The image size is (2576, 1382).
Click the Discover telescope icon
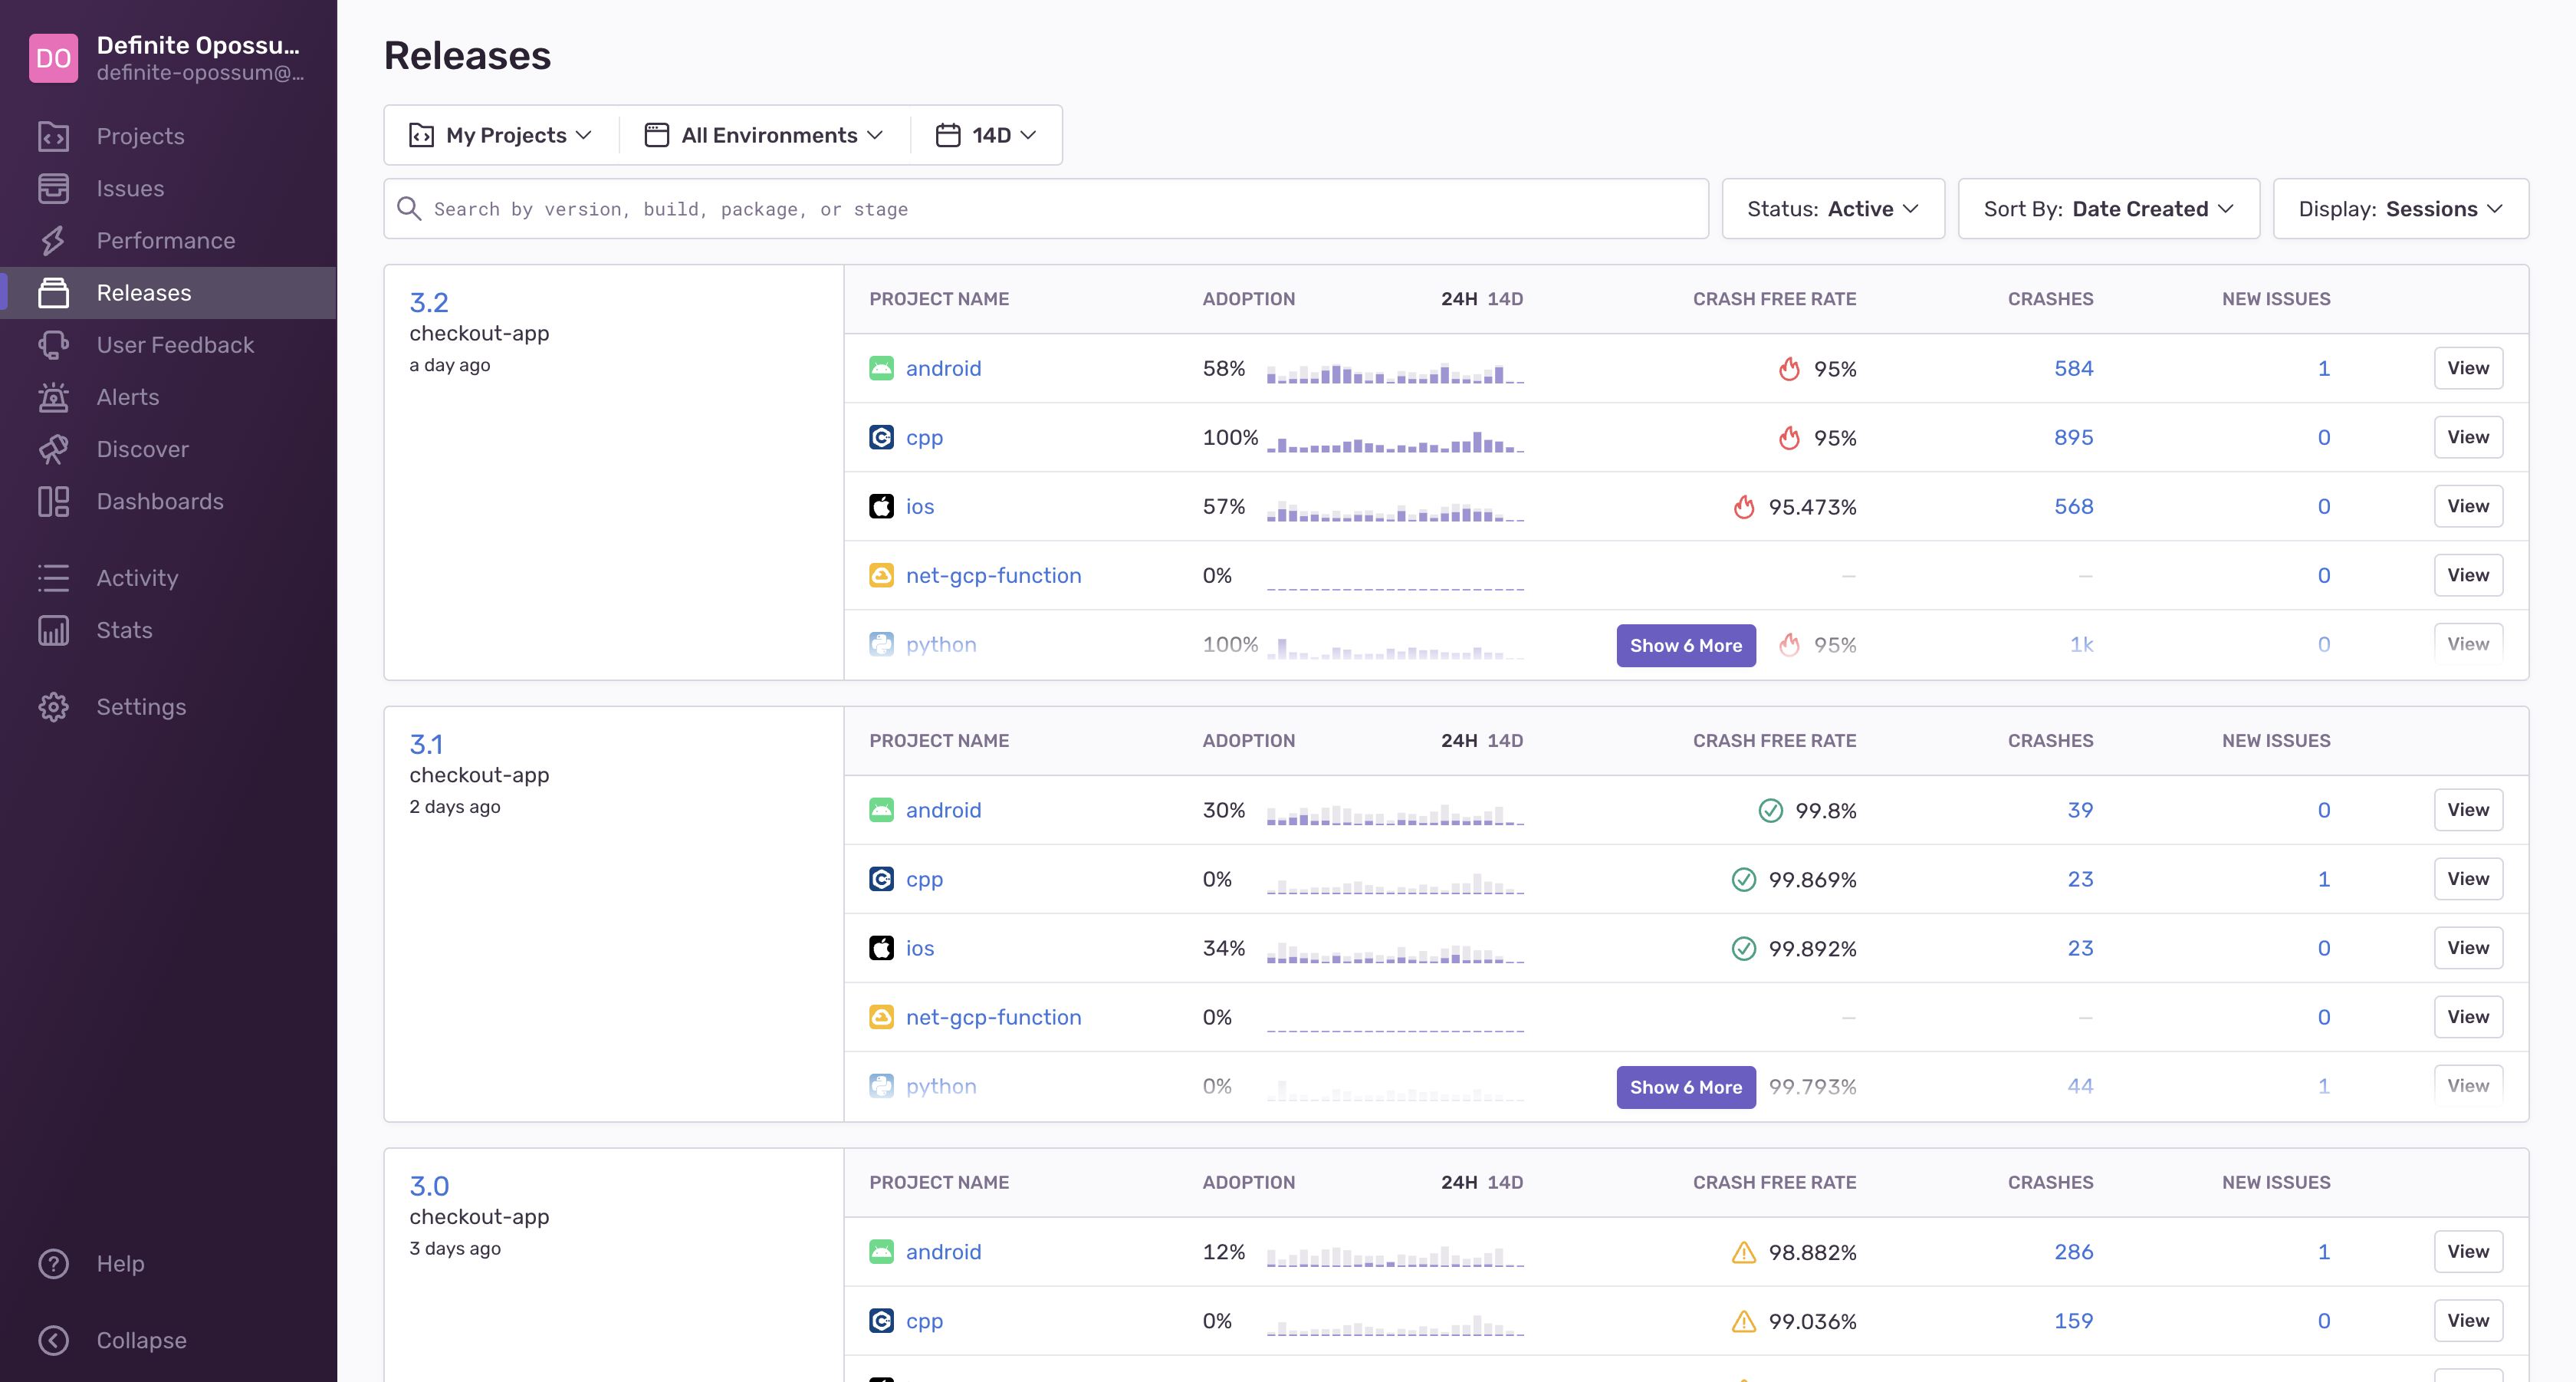pos(53,449)
